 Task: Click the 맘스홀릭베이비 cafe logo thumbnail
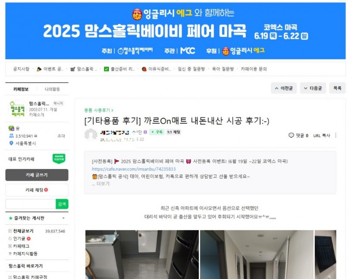pos(18,109)
